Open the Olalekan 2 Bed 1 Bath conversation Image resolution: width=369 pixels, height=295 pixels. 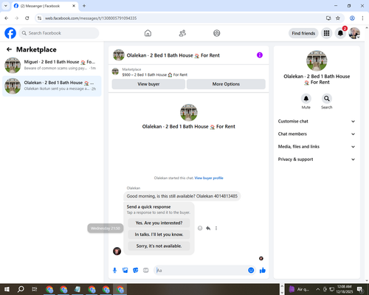point(52,86)
